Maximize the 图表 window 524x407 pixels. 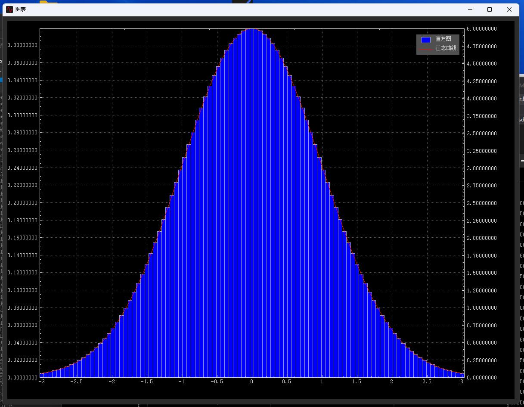(x=490, y=9)
